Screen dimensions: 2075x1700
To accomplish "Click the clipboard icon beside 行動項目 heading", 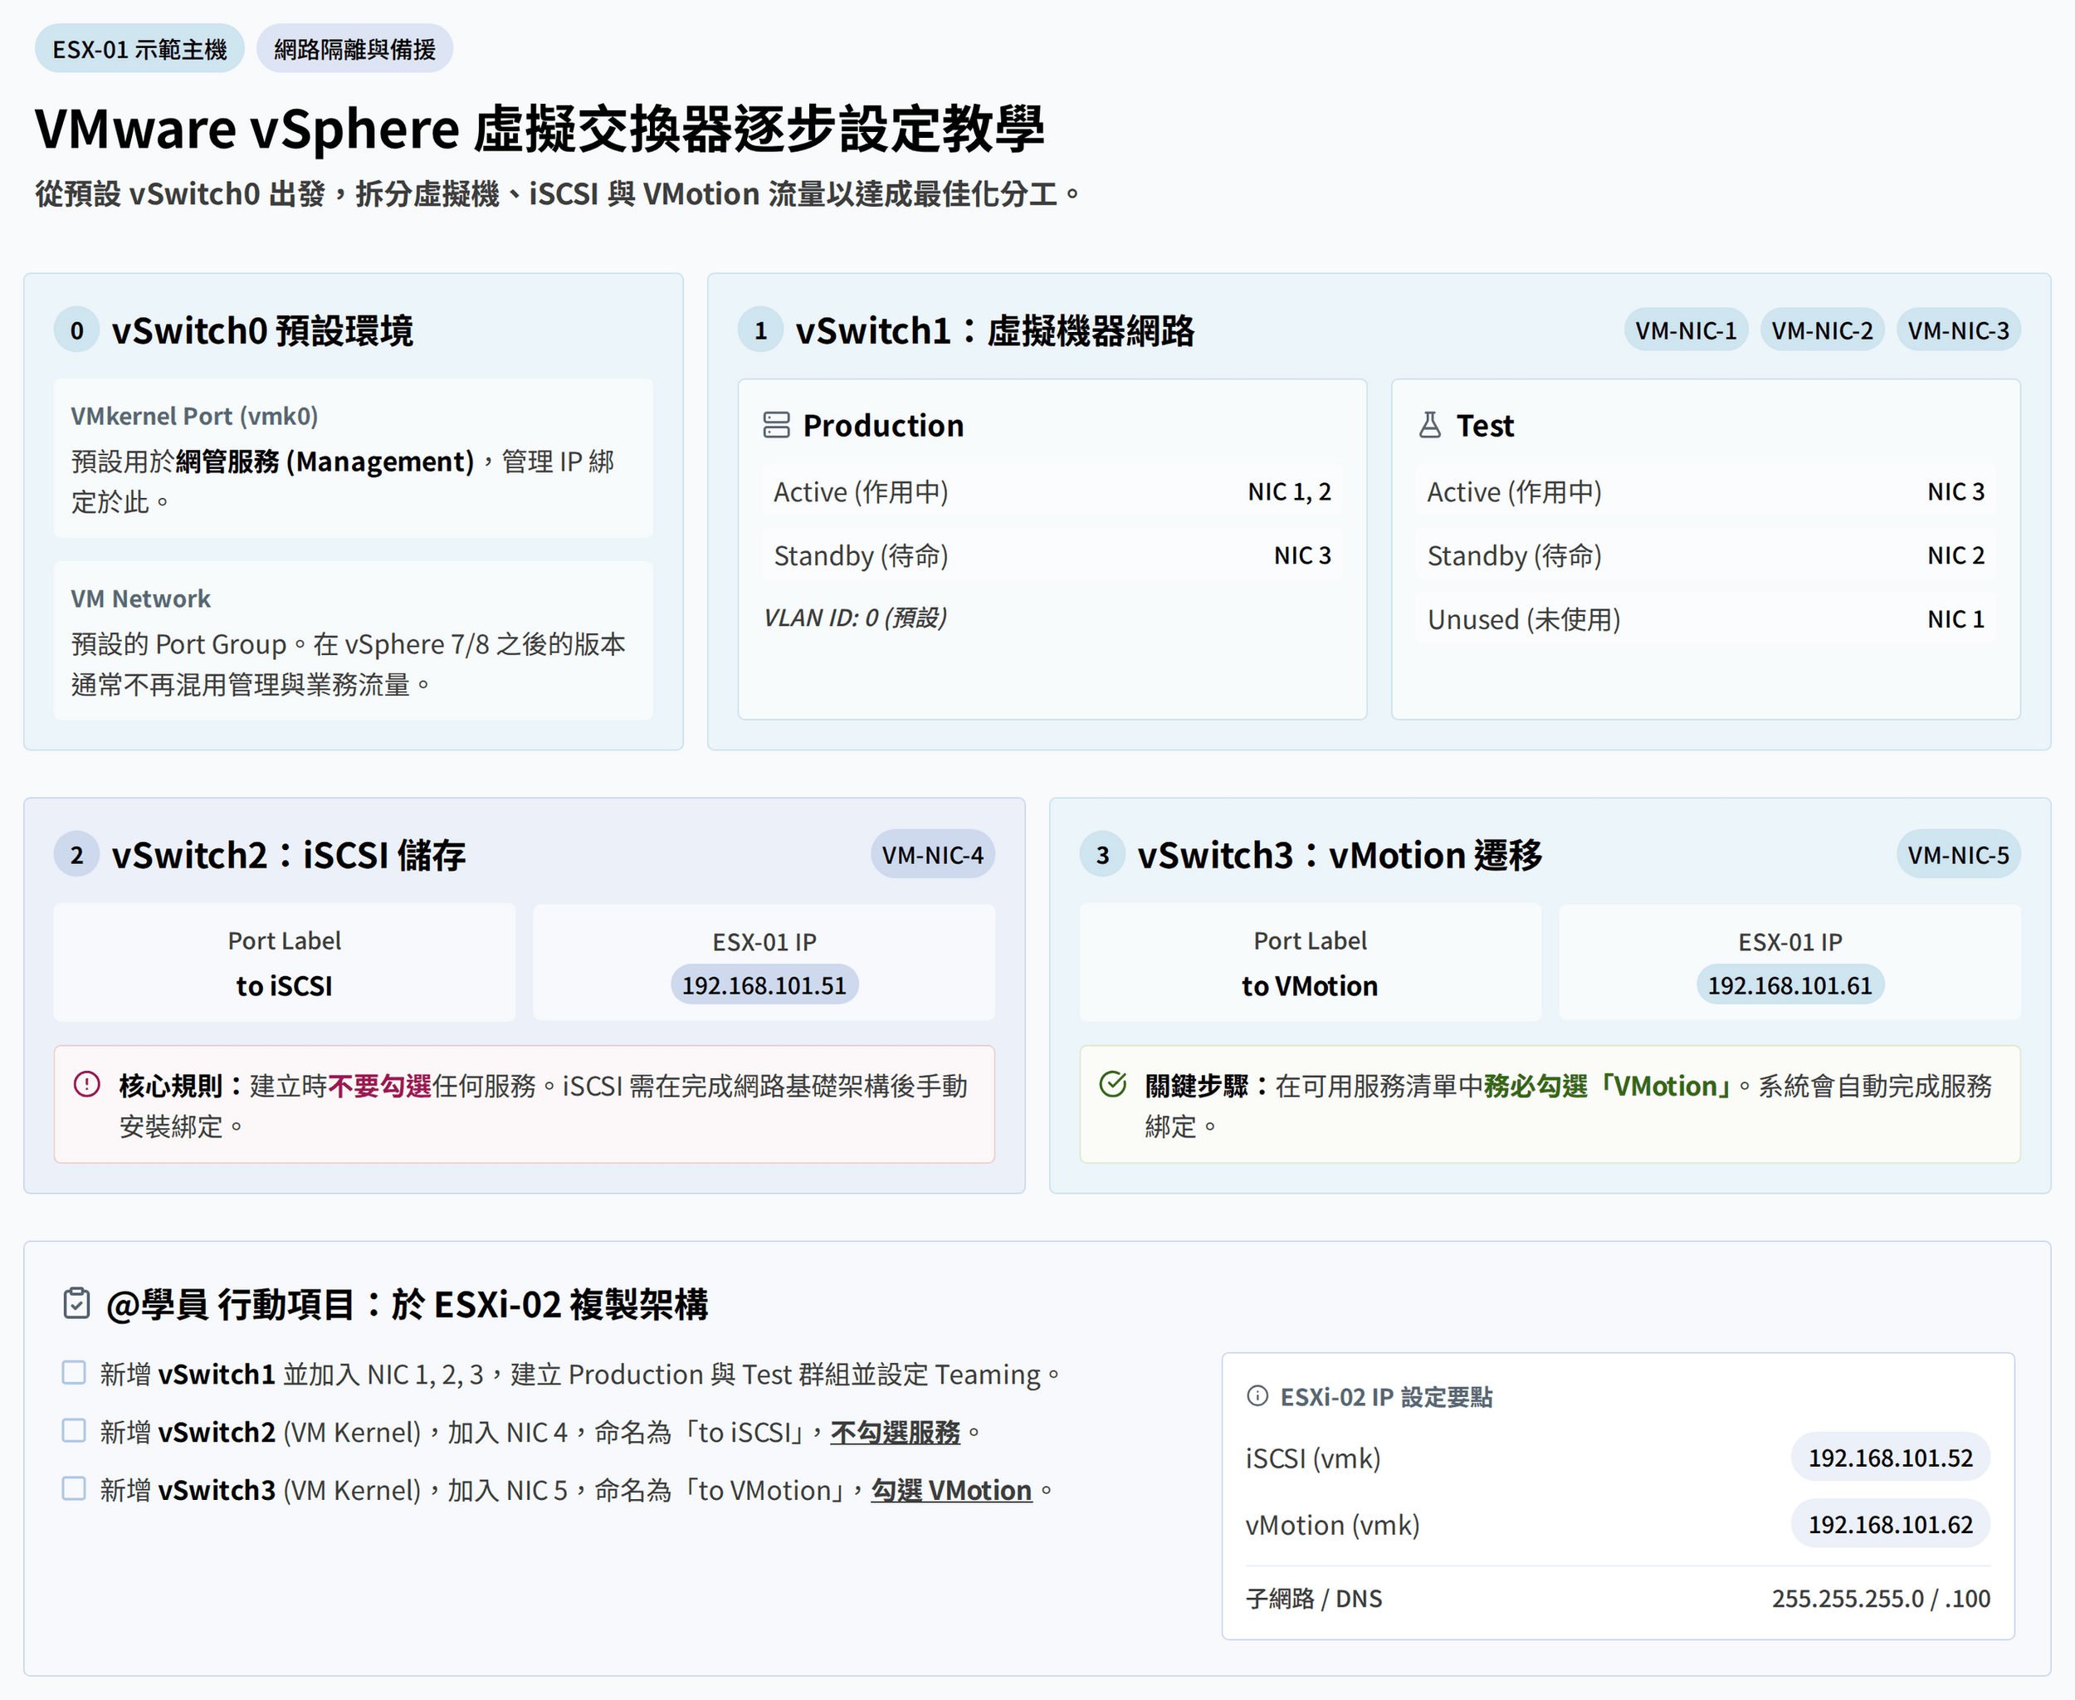I will coord(76,1303).
